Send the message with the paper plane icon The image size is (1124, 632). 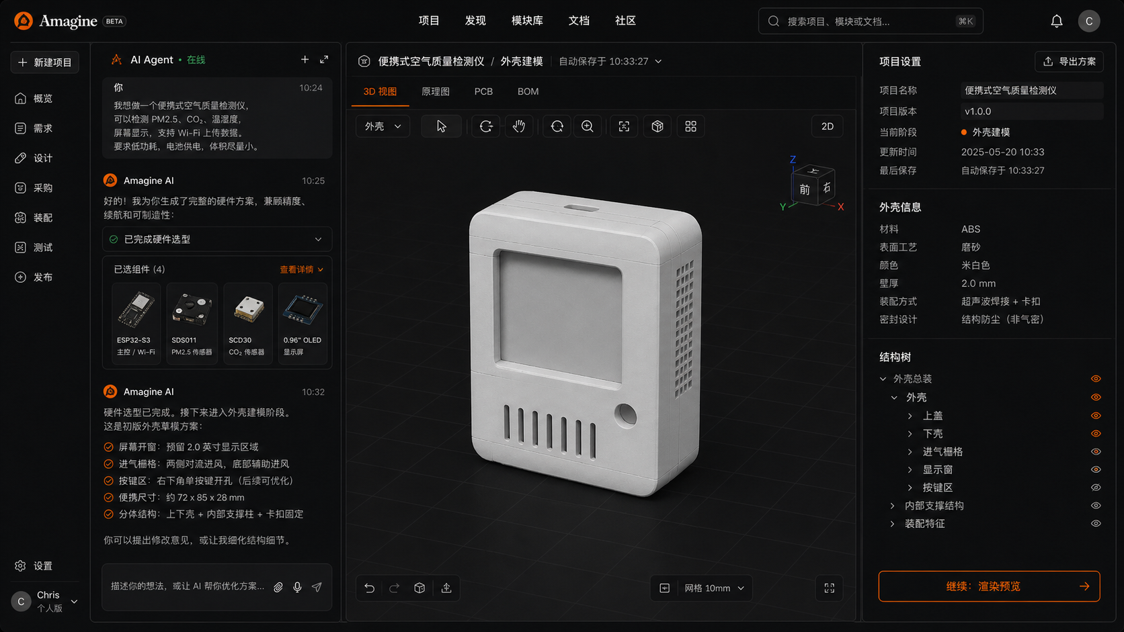pos(317,587)
